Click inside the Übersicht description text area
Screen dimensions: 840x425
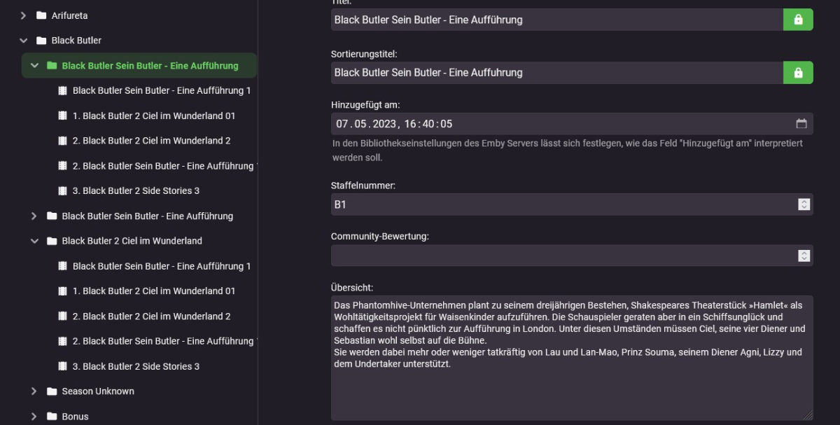(x=570, y=385)
